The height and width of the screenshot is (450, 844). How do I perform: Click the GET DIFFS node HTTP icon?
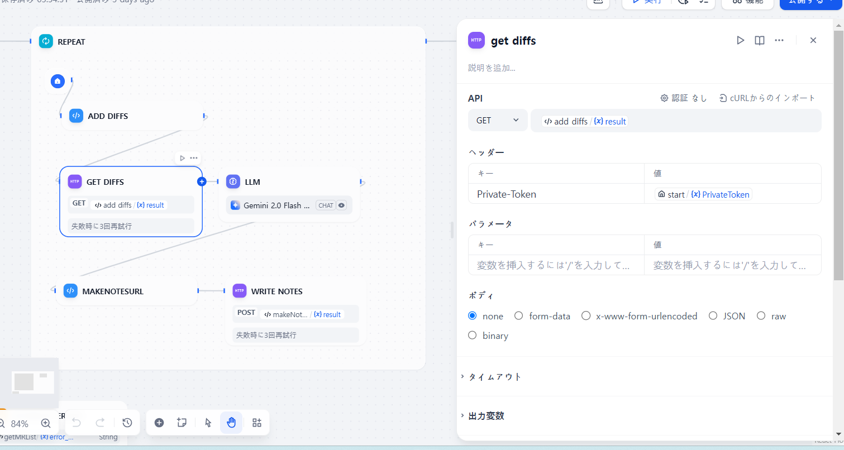pos(75,181)
